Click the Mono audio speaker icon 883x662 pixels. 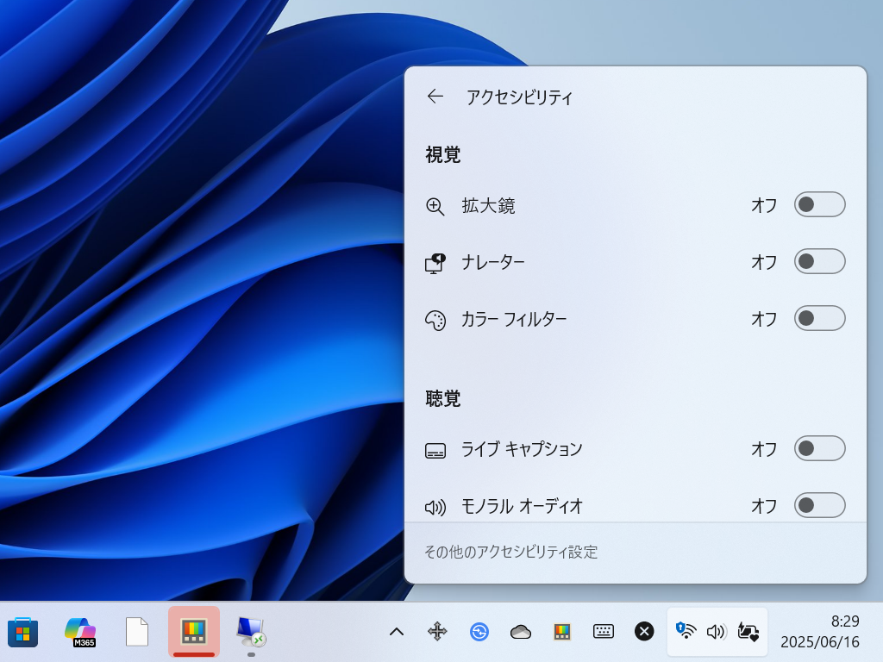[435, 506]
